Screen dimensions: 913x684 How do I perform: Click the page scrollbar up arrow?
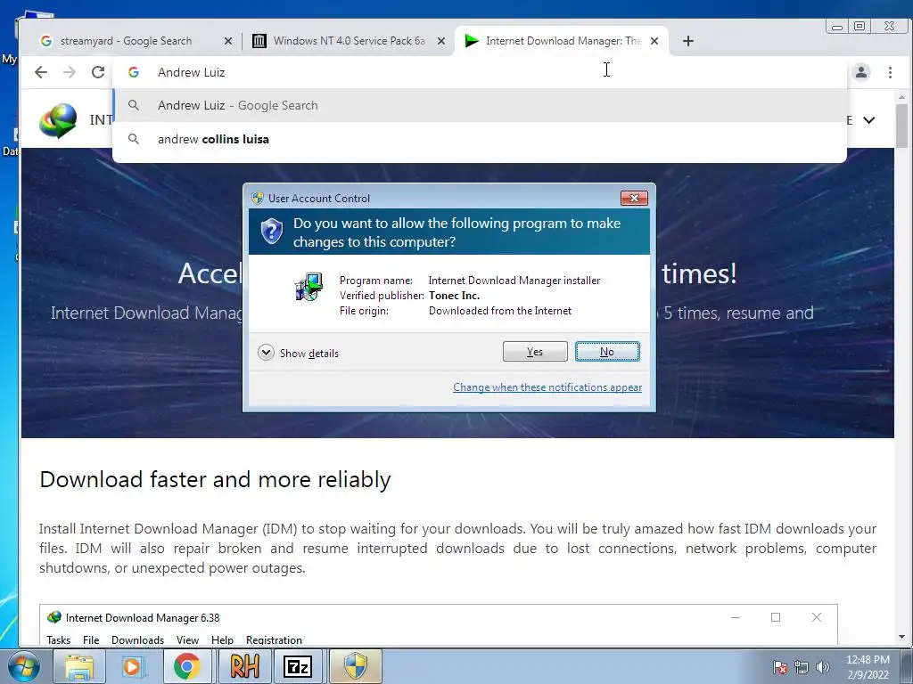[x=902, y=97]
